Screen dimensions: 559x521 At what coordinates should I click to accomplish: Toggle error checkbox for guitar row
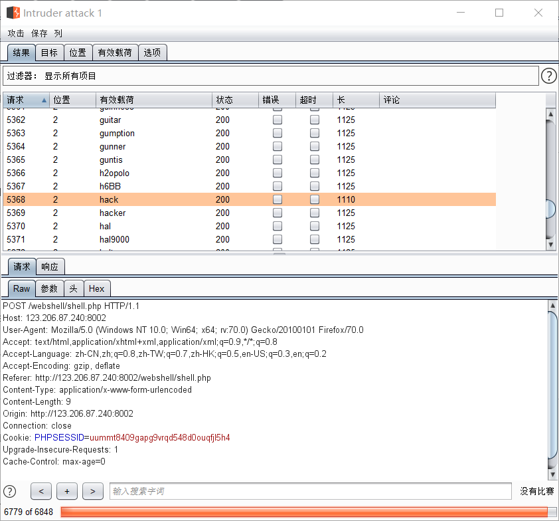(278, 120)
